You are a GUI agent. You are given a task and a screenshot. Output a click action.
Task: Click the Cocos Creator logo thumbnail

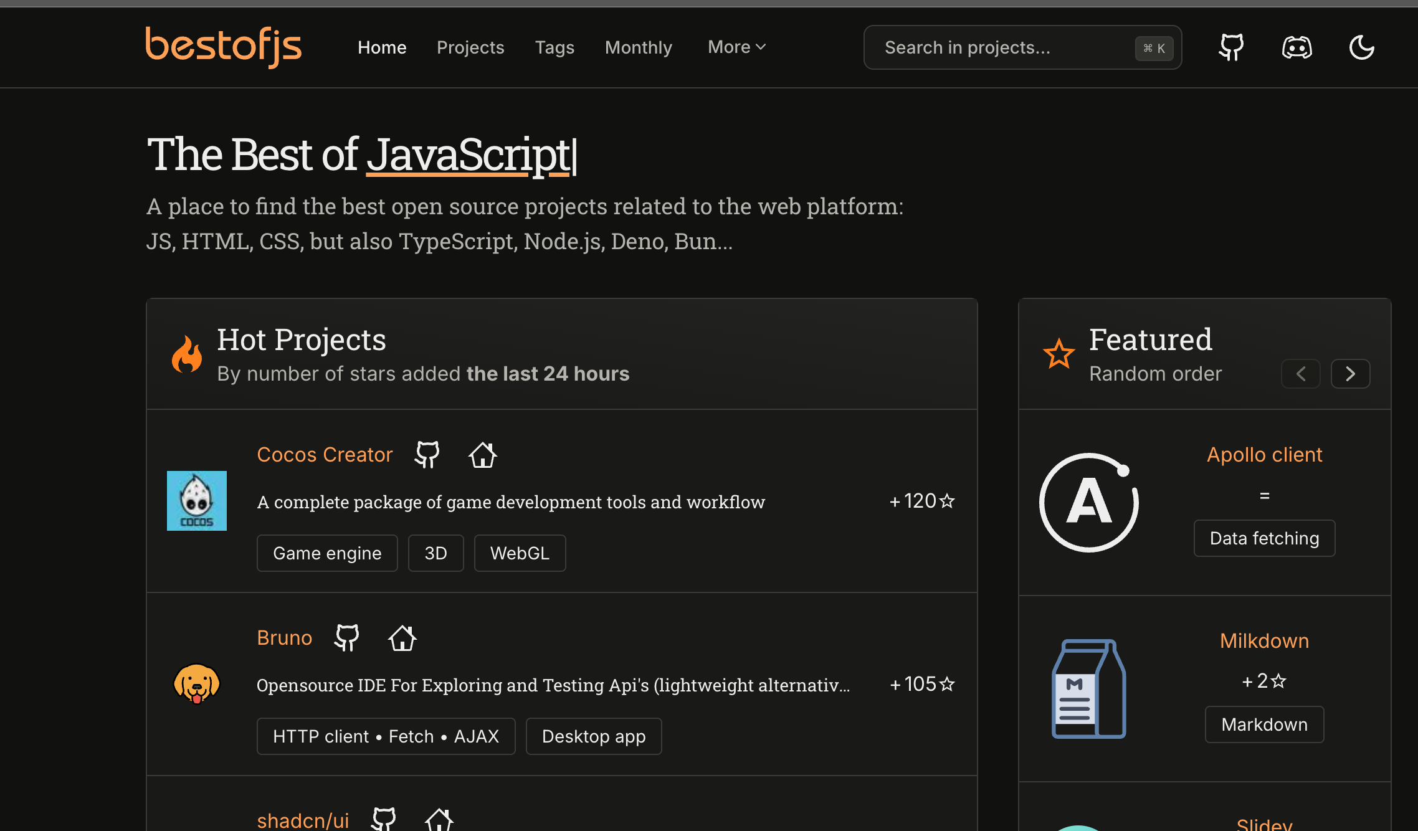coord(197,501)
